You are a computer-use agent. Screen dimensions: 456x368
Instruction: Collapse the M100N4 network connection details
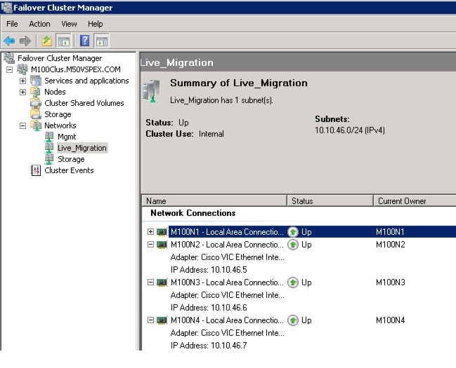click(150, 320)
